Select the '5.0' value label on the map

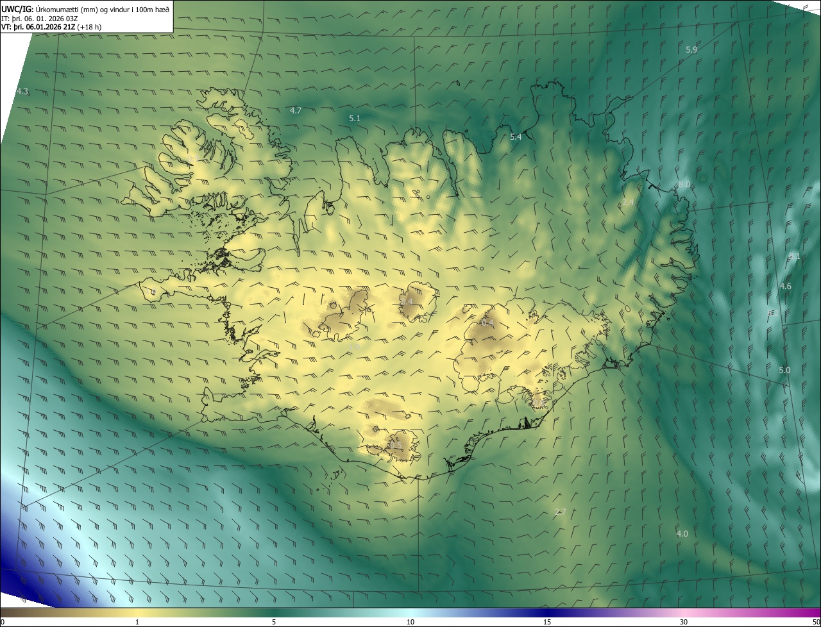pos(784,370)
